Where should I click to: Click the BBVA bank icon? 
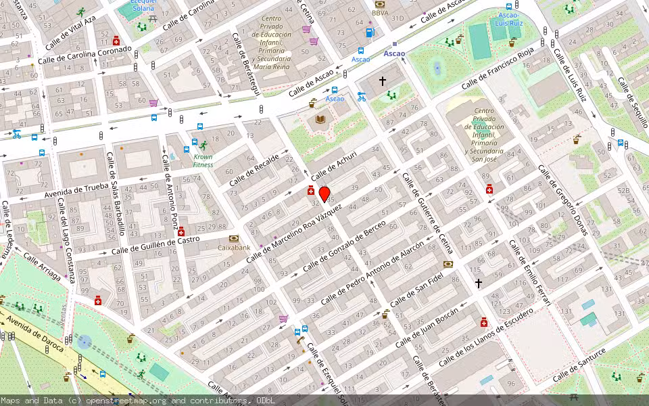coord(379,5)
